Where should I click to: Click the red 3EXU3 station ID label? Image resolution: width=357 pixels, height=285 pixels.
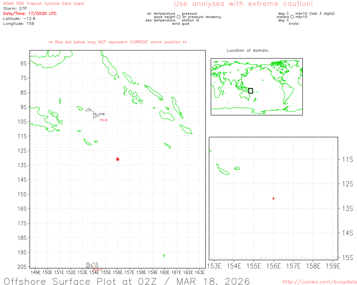point(97,270)
